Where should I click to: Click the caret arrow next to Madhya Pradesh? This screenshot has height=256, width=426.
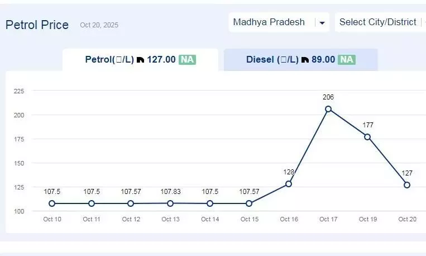point(322,23)
